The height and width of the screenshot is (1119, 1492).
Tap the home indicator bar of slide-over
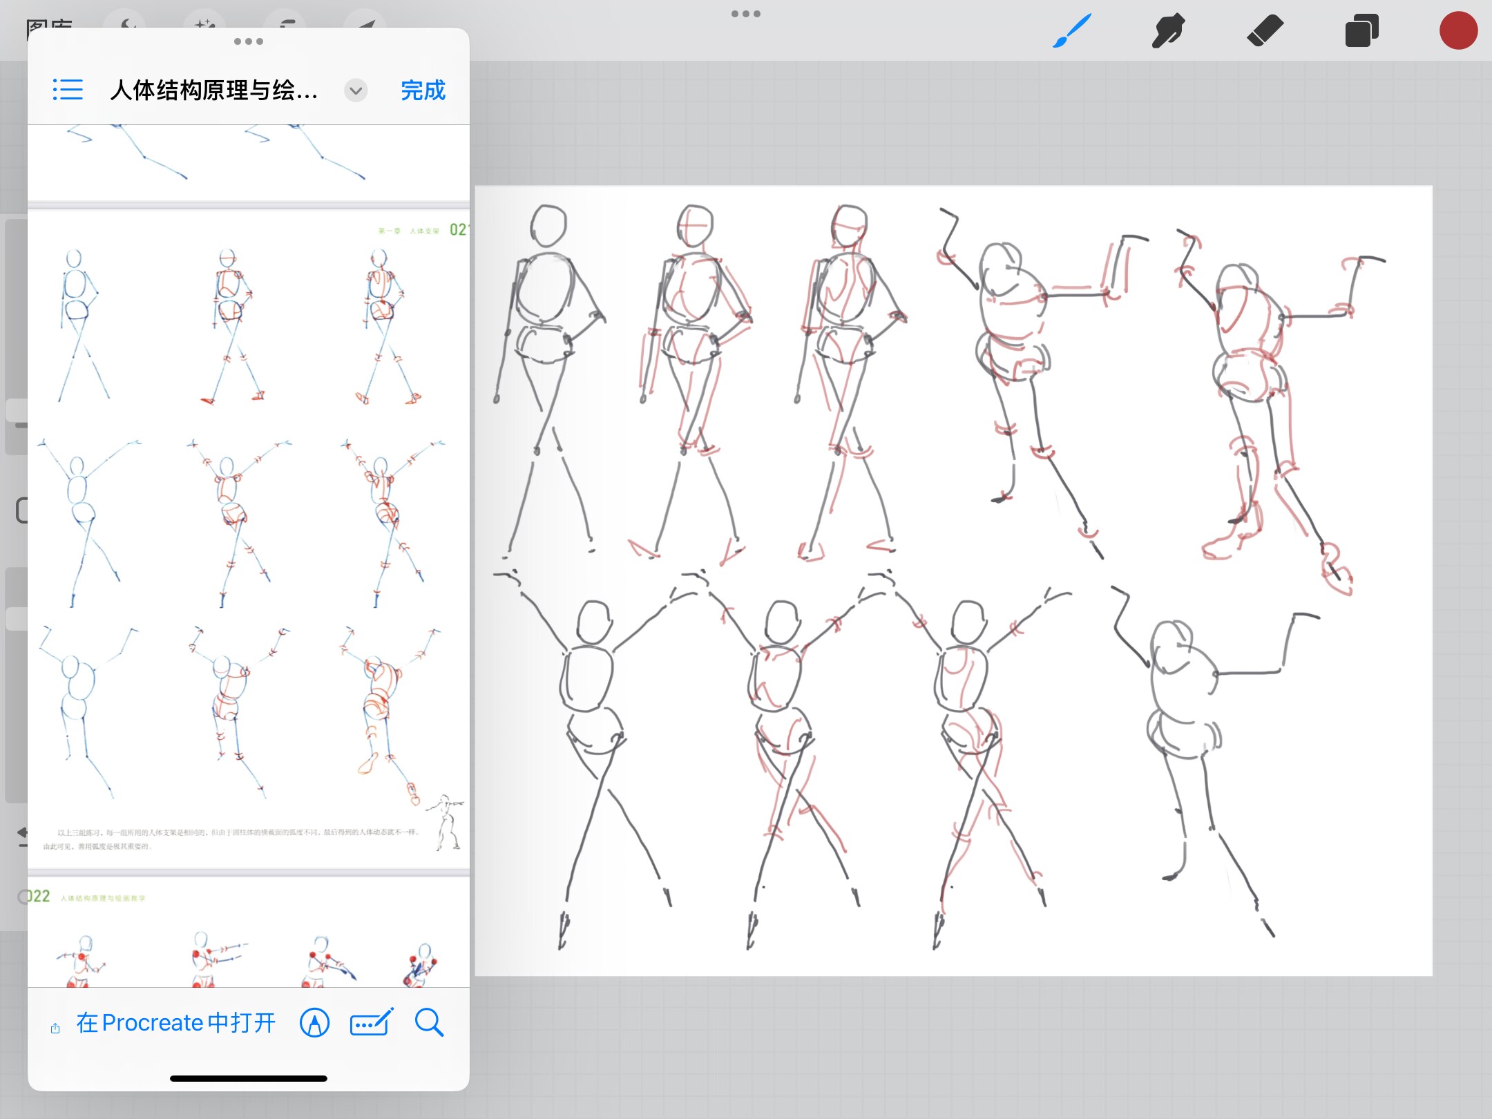[x=249, y=1078]
